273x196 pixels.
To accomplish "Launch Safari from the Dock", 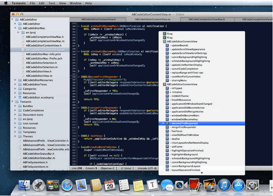I will (x=67, y=186).
